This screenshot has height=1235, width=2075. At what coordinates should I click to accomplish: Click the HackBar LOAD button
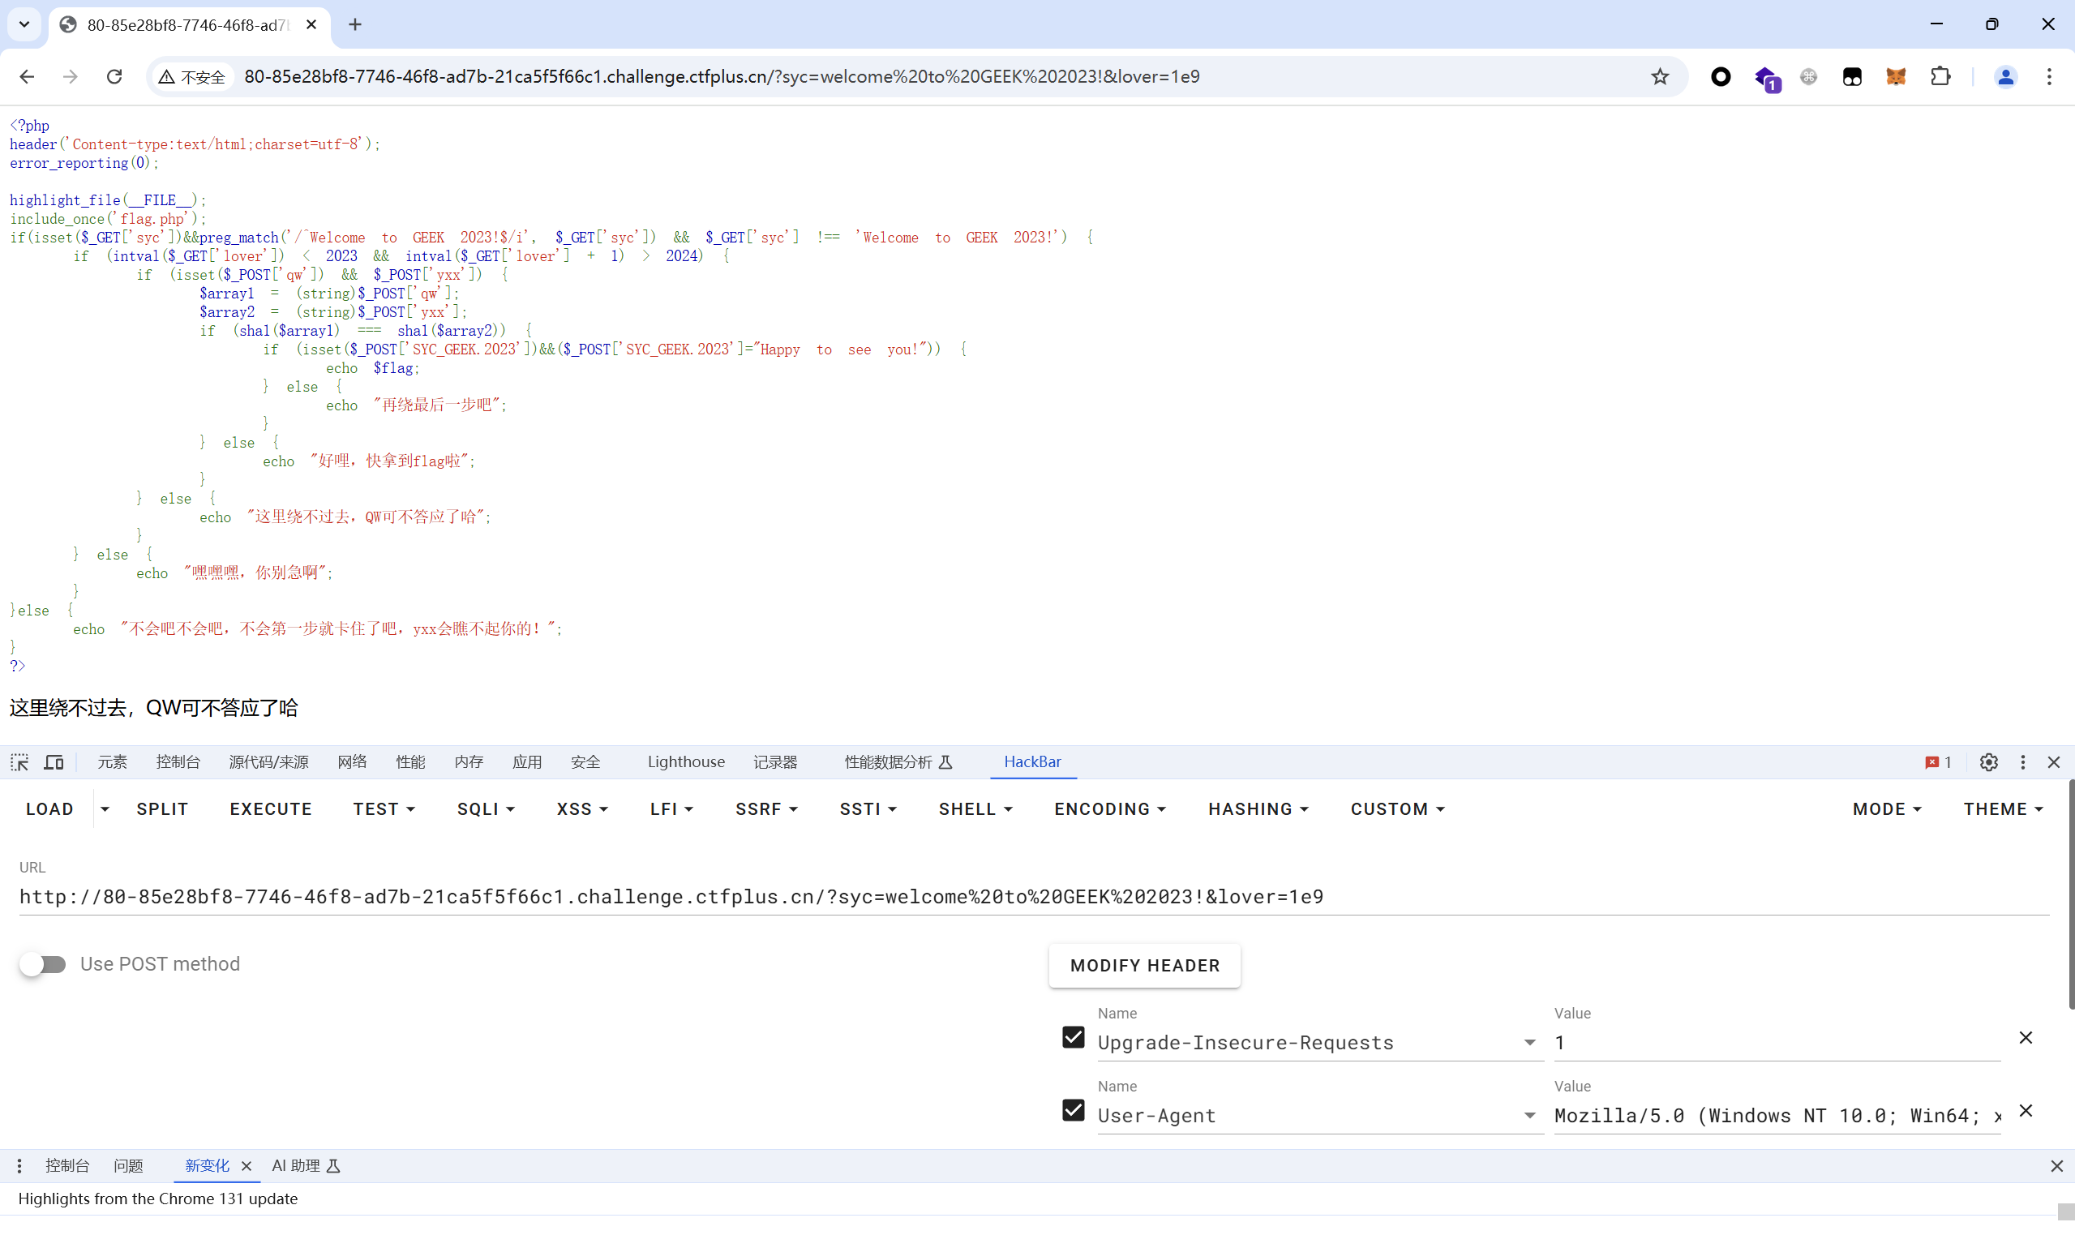coord(50,809)
